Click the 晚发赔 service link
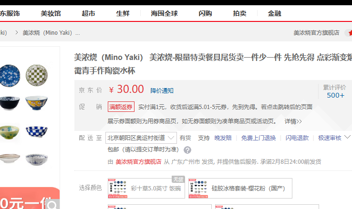This screenshot has width=352, height=209. (223, 138)
